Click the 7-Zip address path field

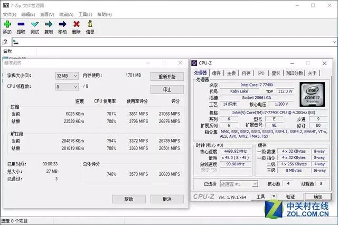tap(172, 42)
